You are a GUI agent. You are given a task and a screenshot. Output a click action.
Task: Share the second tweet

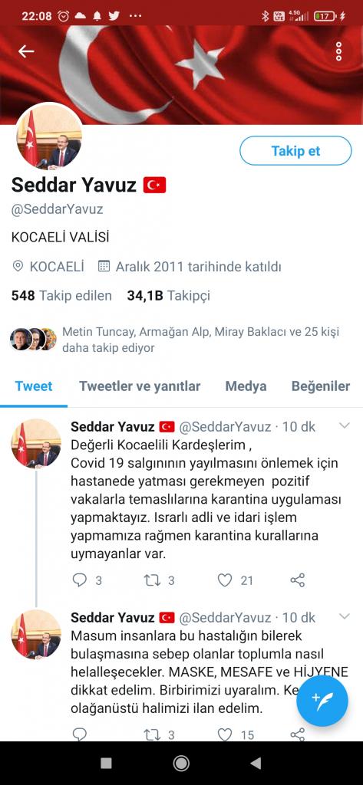(x=298, y=734)
